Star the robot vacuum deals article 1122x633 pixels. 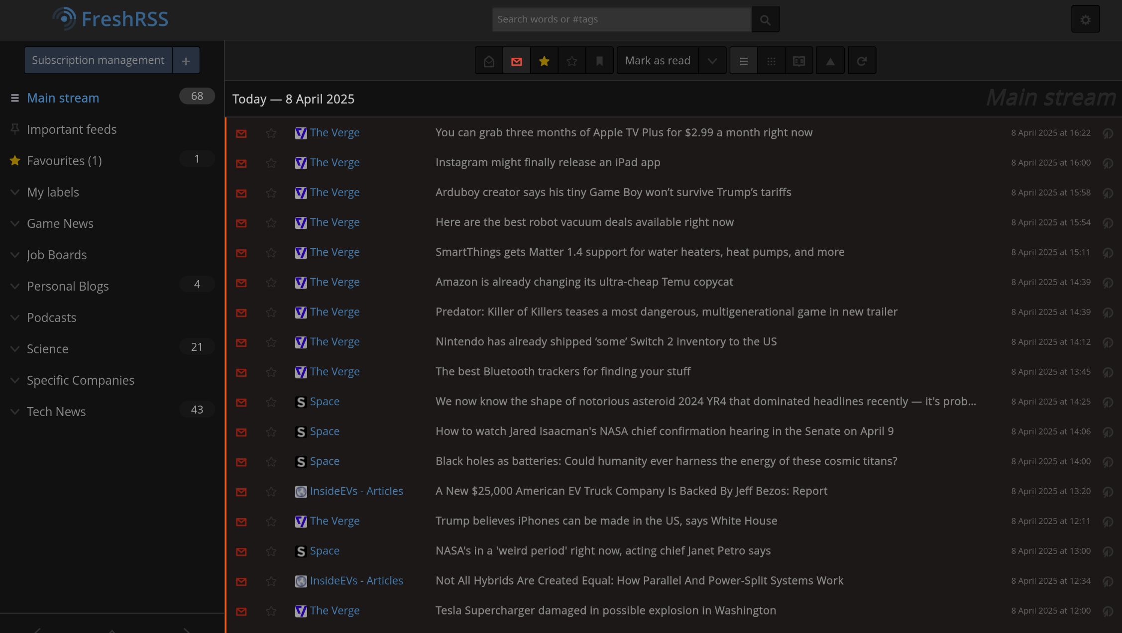[x=271, y=223]
